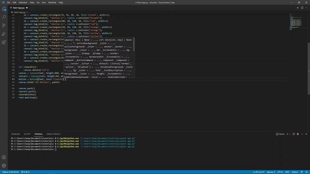Image resolution: width=310 pixels, height=174 pixels.
Task: Select the Python language mode in the status bar
Action: [x=295, y=172]
